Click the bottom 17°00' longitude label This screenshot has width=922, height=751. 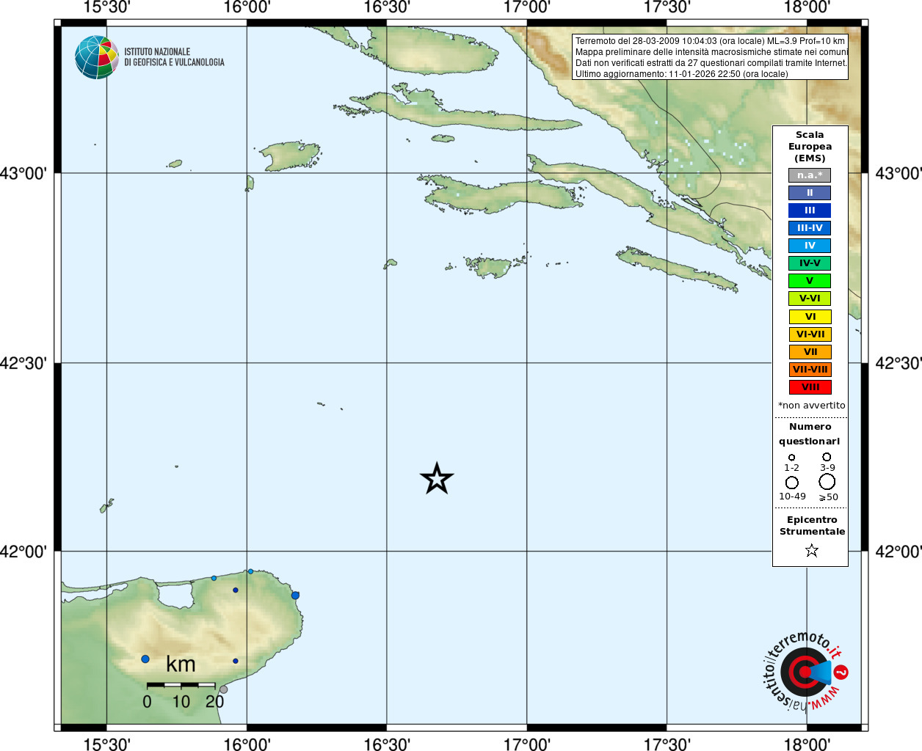tap(527, 744)
